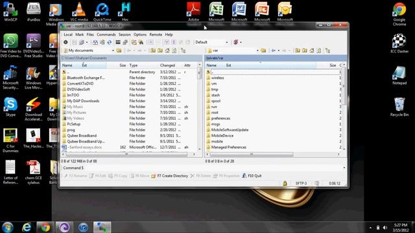Viewport: 415px width, 233px height.
Task: Open Internet Explorer from taskbar
Action: pos(27,227)
